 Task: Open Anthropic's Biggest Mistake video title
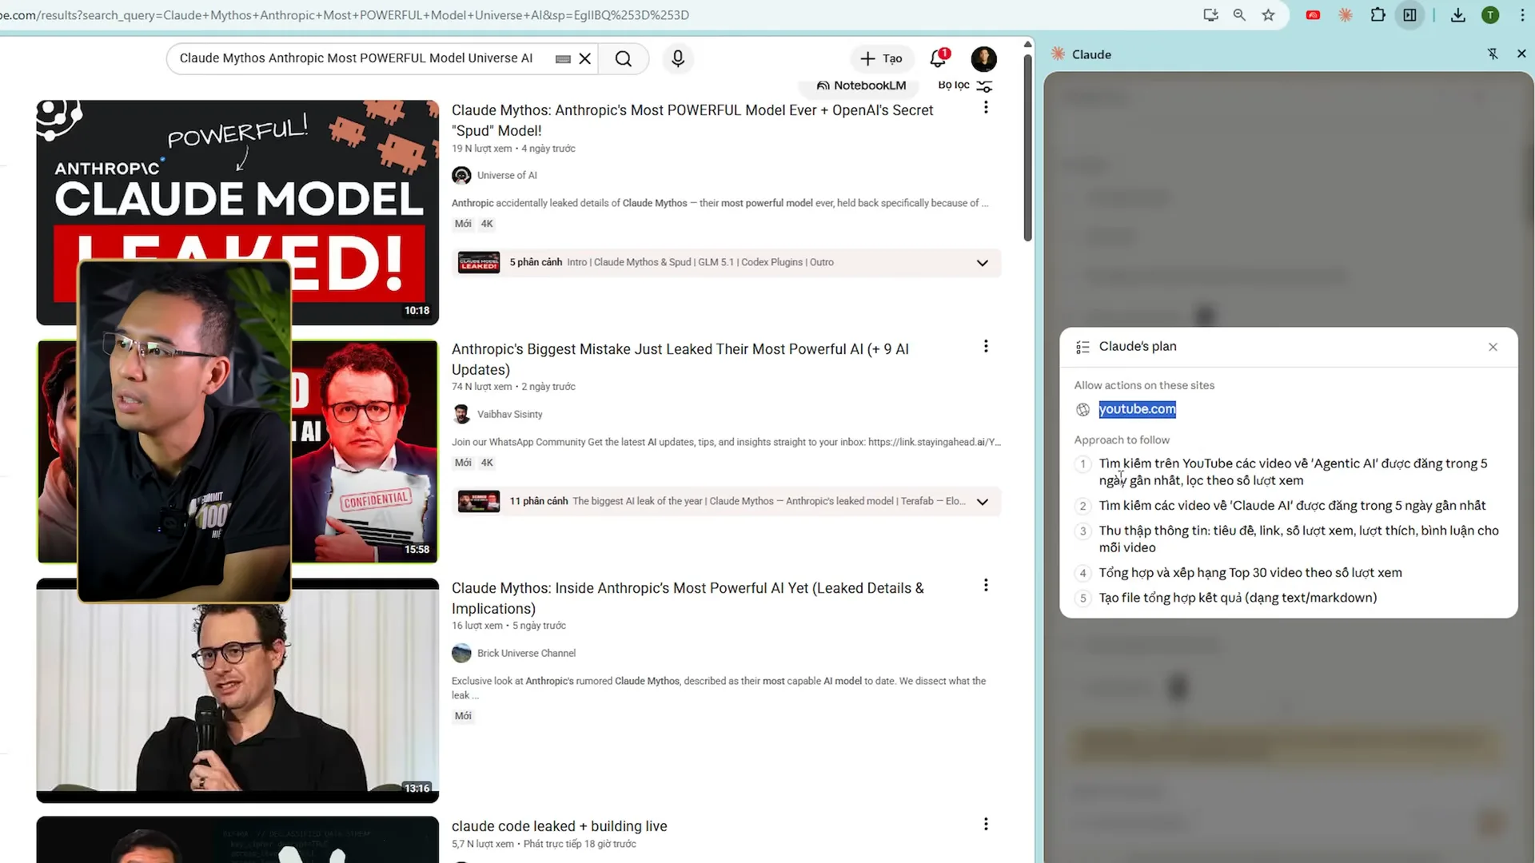680,359
